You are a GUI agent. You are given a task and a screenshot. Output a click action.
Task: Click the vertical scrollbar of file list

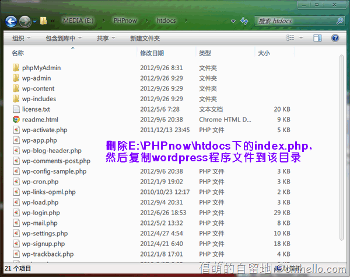point(341,147)
